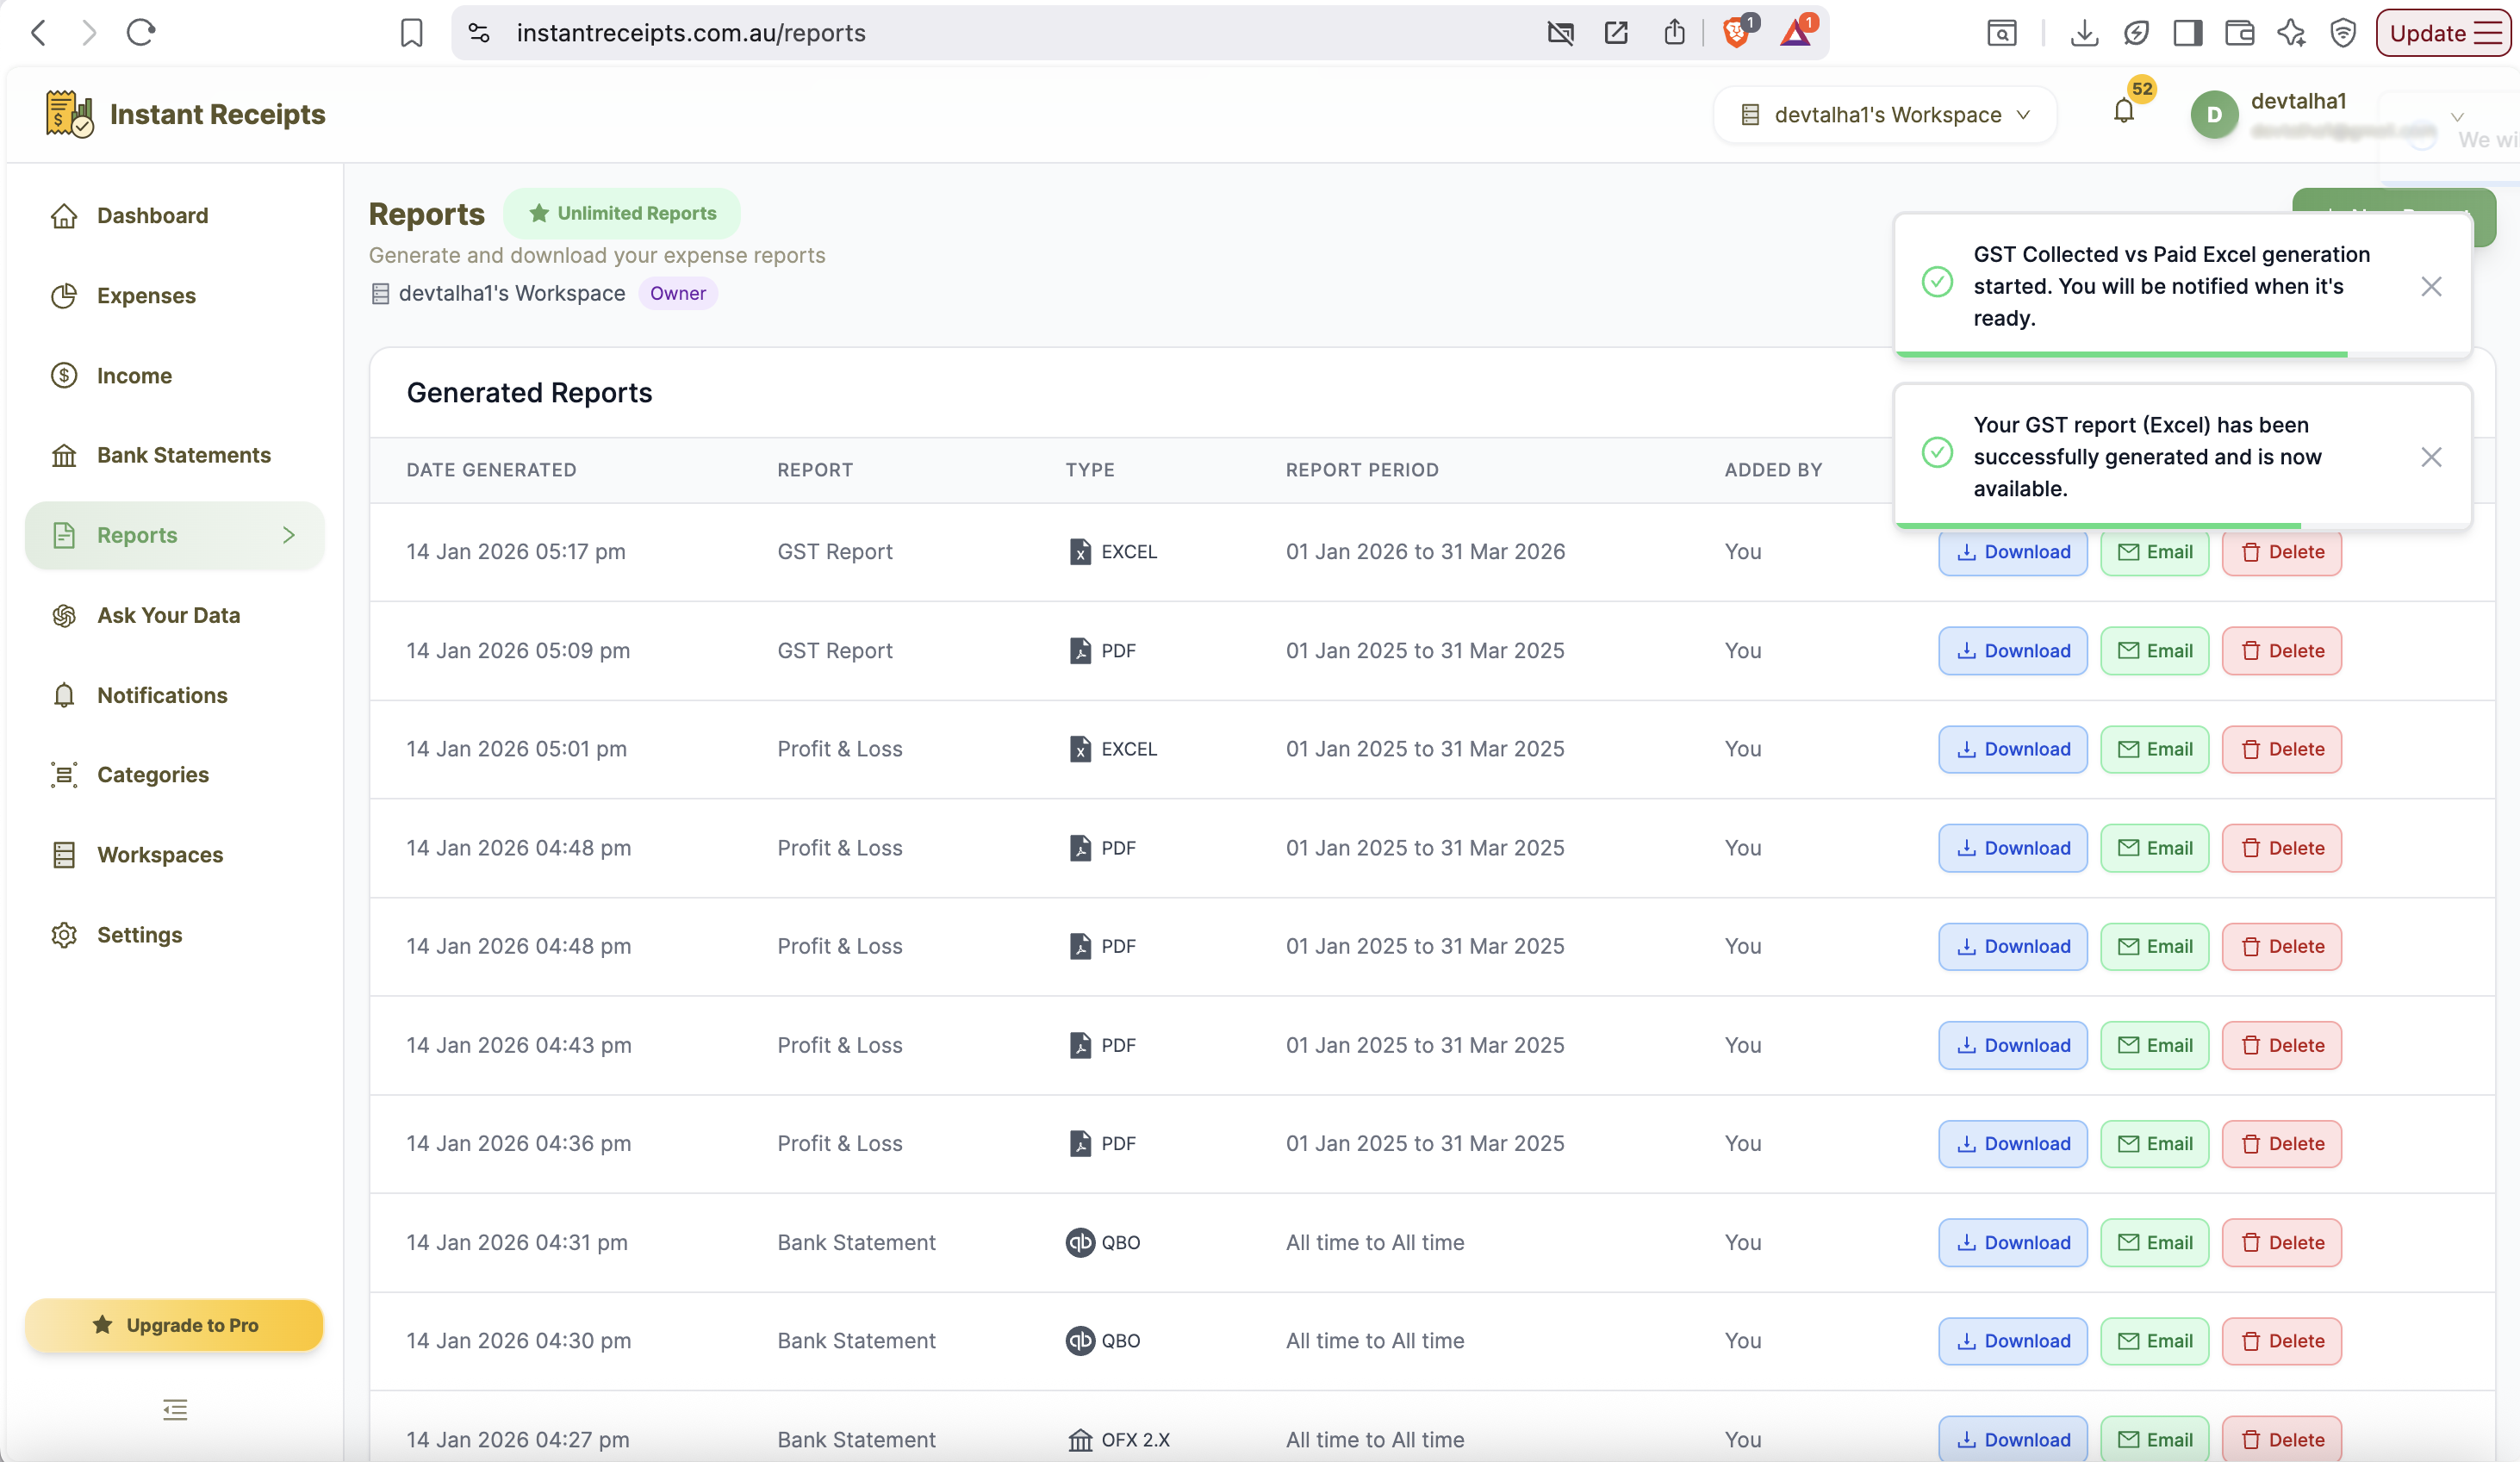Click the Brave Shields lion icon
2520x1462 pixels.
[x=1737, y=33]
